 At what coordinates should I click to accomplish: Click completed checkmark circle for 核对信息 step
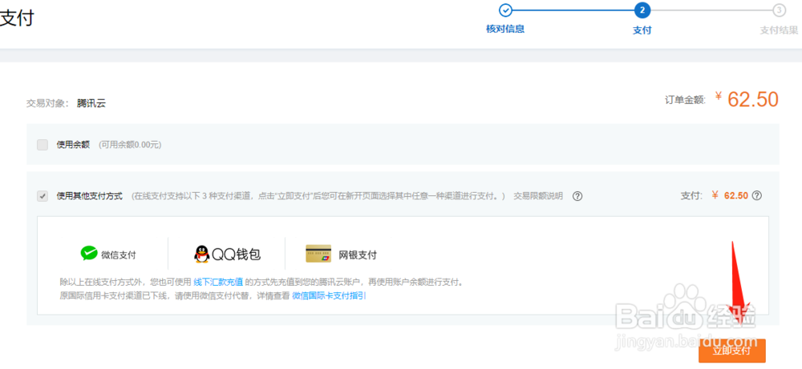(505, 10)
